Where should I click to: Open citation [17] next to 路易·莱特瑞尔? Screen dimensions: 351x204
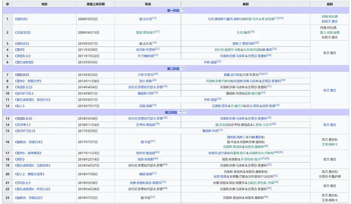[157, 32]
